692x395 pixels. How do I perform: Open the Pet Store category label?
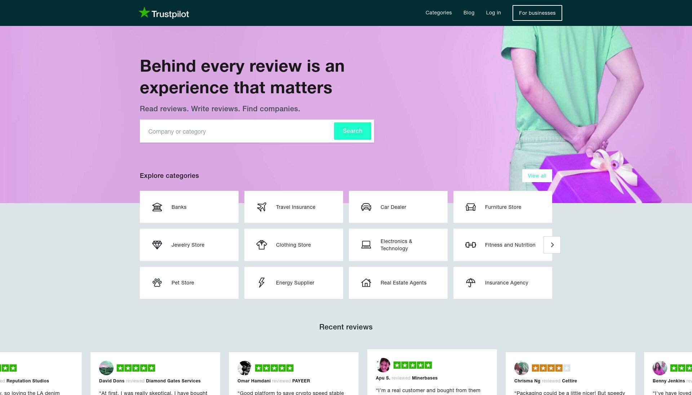[x=183, y=283]
